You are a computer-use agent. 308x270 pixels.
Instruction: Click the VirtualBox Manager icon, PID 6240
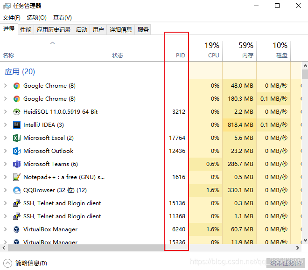17,229
